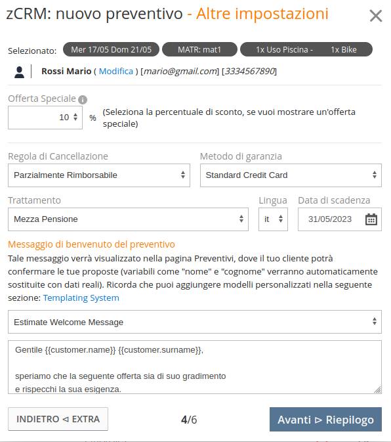
Task: Go back with INDIETRO EXTRA button
Action: 58,419
